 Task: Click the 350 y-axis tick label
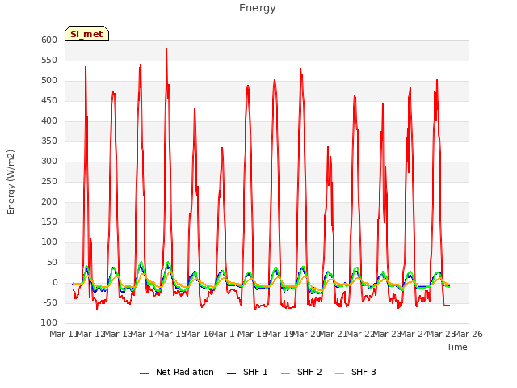tap(49, 141)
